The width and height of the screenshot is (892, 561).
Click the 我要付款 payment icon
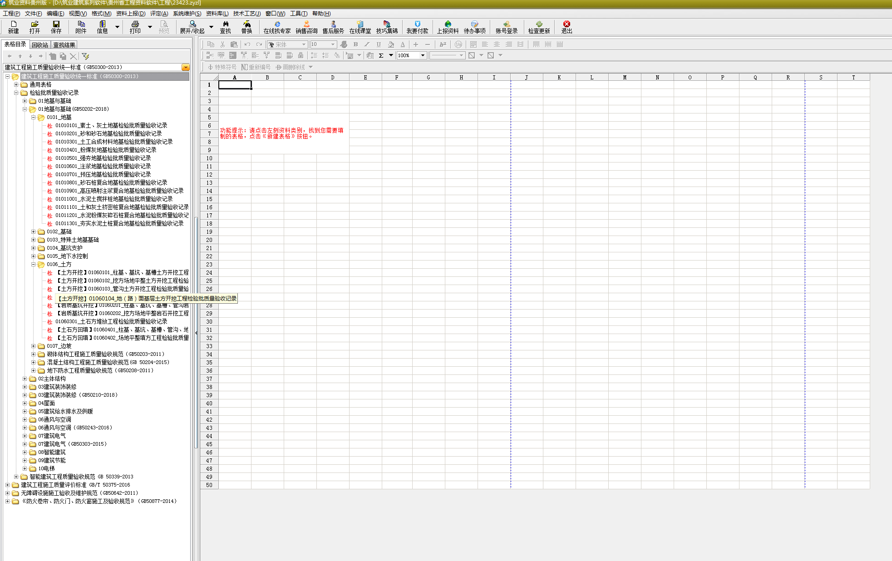coord(417,27)
